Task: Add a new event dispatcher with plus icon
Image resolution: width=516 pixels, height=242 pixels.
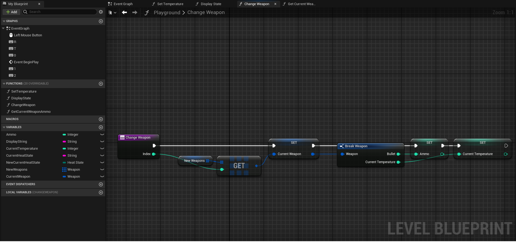Action: click(101, 184)
